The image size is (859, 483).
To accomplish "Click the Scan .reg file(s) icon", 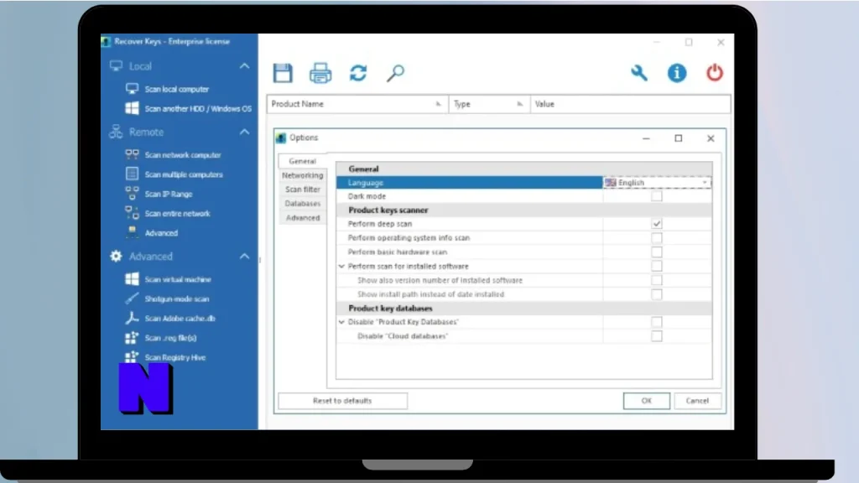I will click(132, 337).
